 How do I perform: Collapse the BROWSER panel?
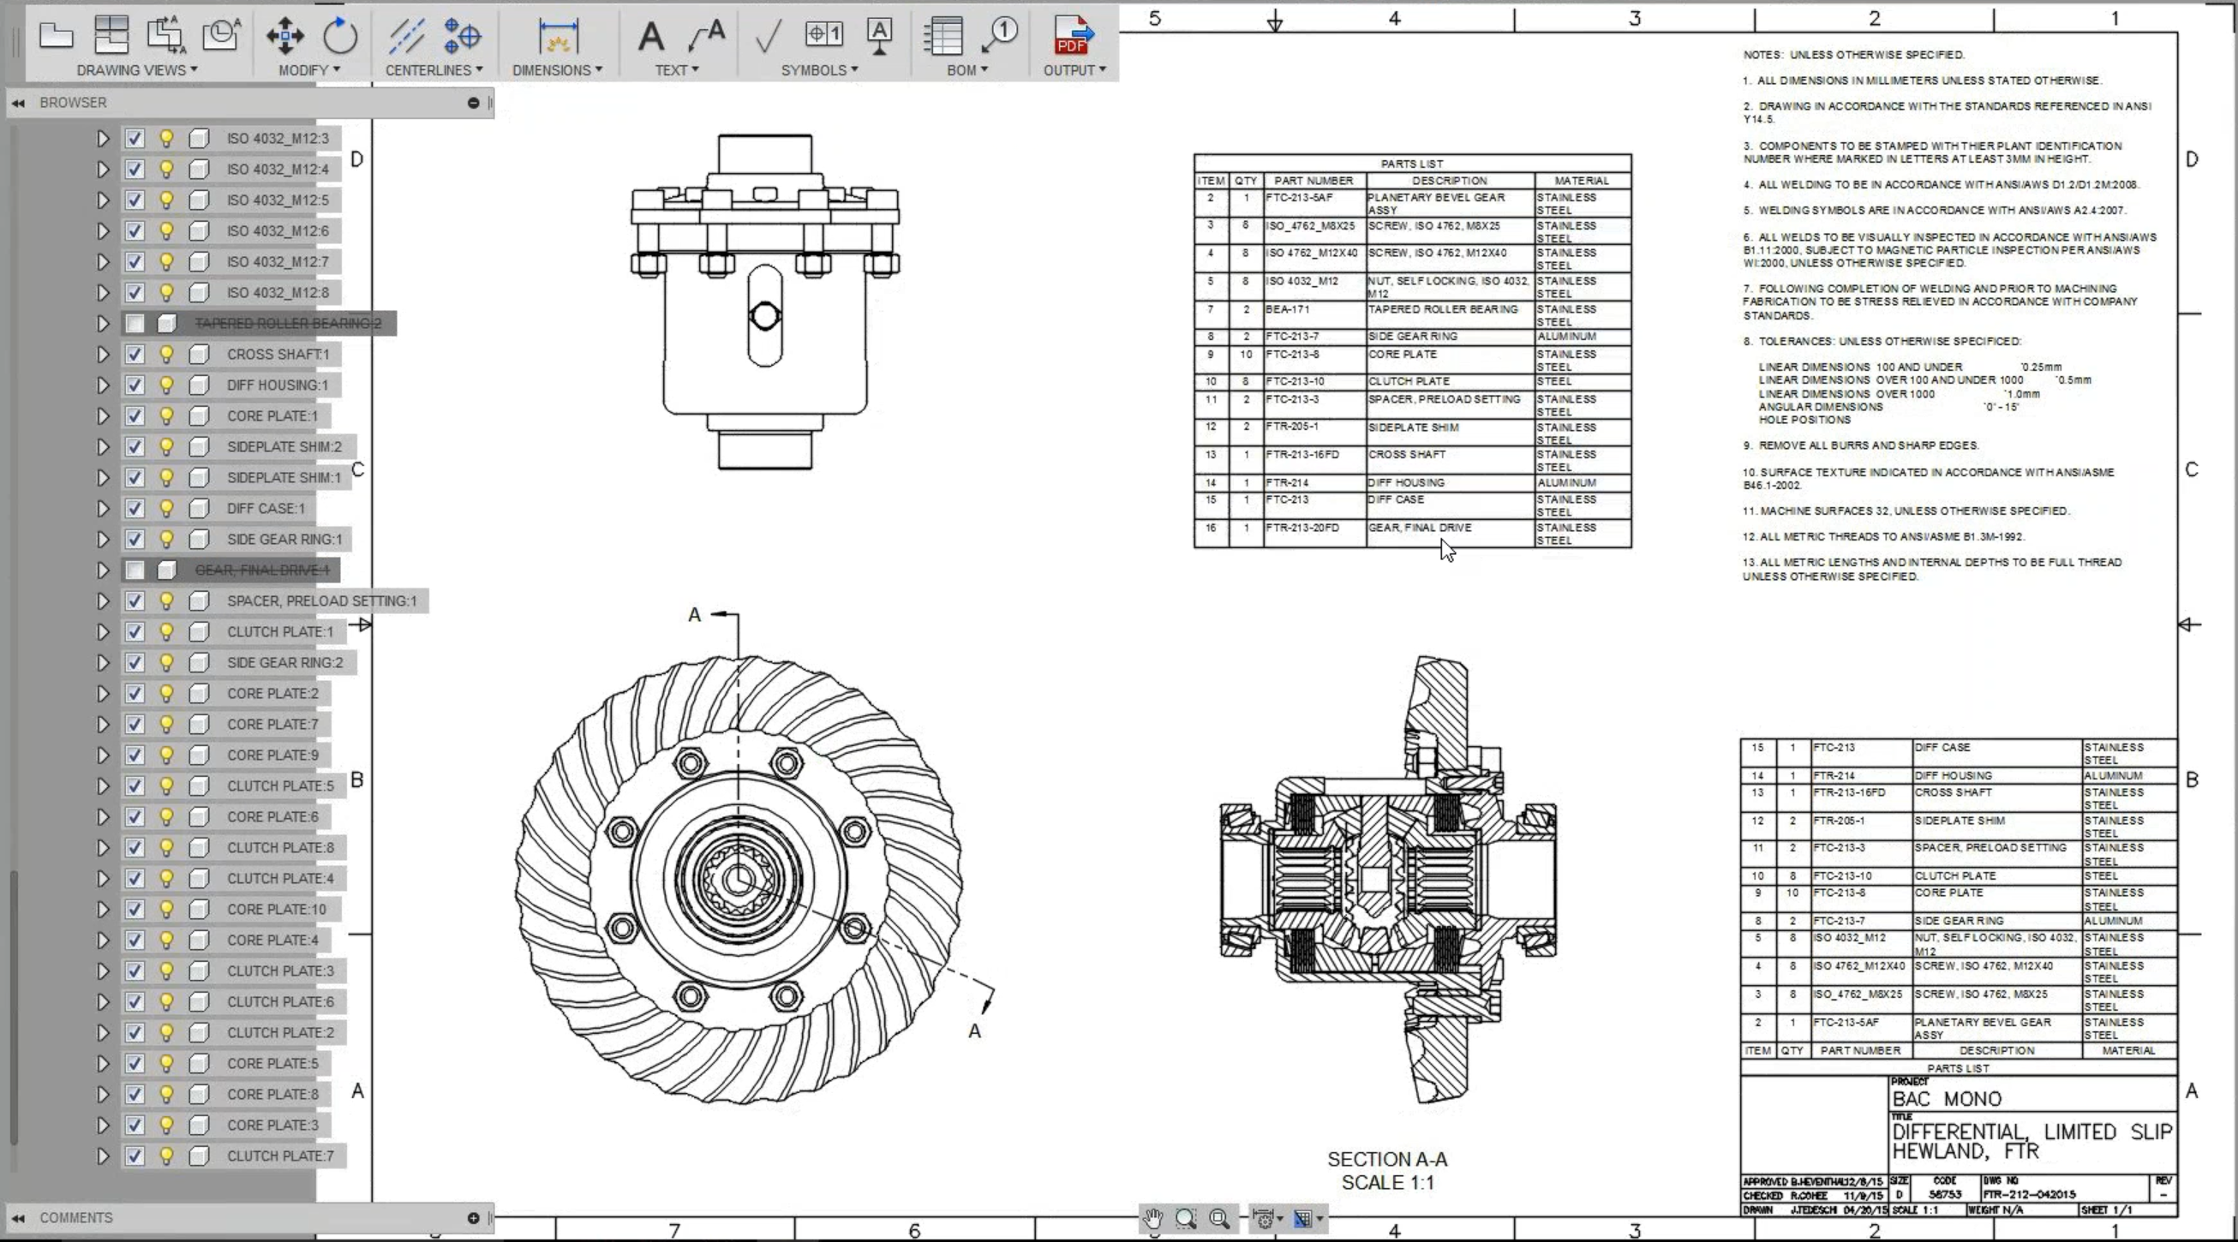click(18, 103)
